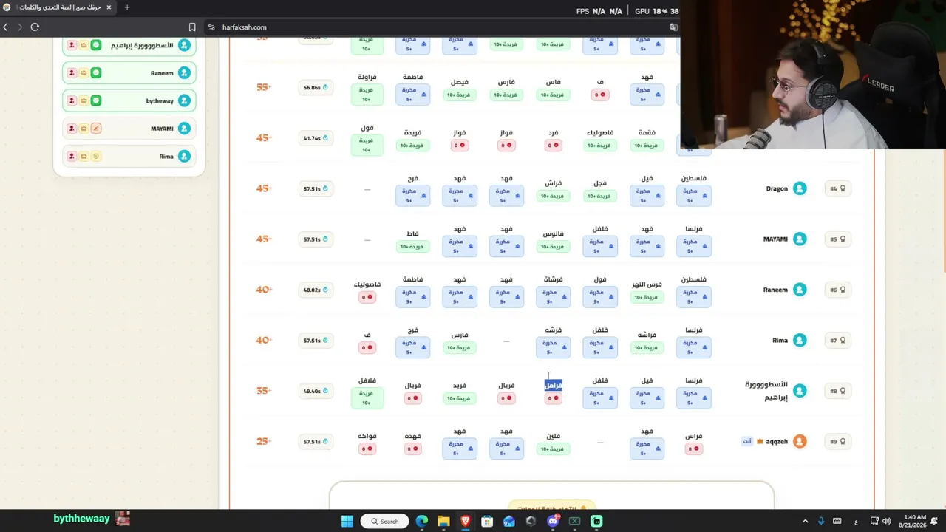Open File Explorer from taskbar
The width and height of the screenshot is (946, 532).
[x=443, y=521]
